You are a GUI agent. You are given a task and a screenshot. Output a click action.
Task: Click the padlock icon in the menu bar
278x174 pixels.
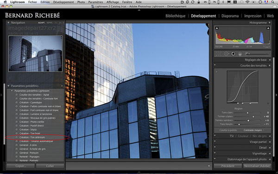point(199,2)
